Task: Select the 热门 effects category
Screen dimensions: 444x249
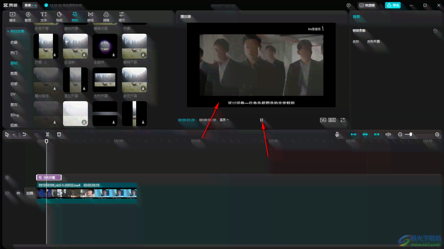Action: click(x=14, y=53)
